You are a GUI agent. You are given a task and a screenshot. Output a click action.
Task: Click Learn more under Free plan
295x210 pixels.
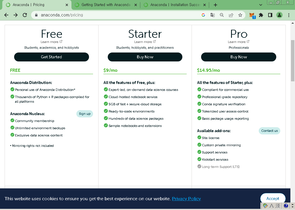[x=51, y=42]
